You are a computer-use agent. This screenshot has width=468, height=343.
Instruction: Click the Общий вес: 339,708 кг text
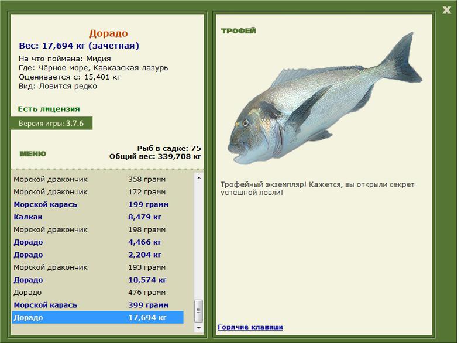[155, 156]
